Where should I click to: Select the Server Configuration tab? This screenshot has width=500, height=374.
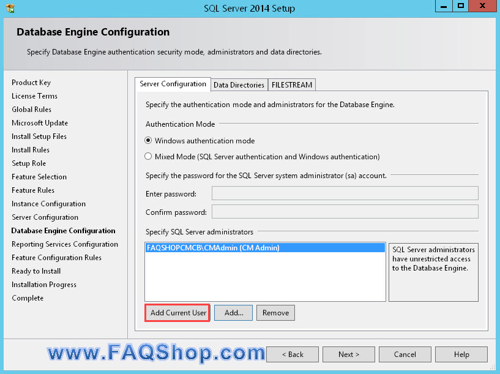click(173, 84)
